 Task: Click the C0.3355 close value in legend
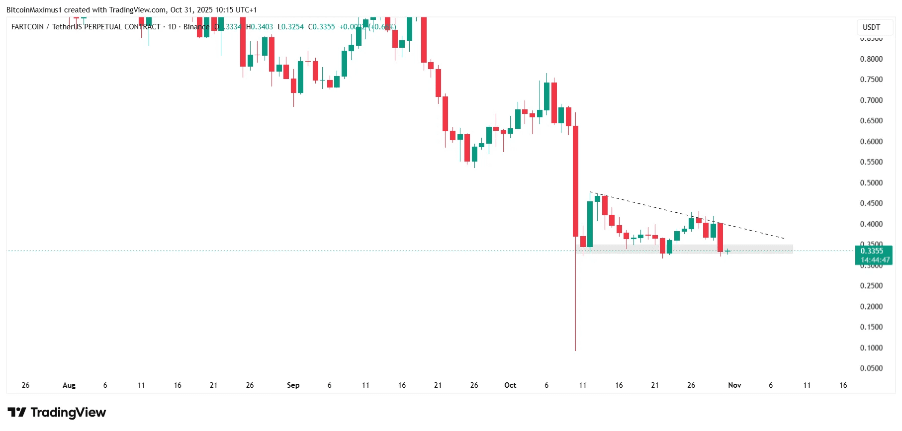pos(321,27)
